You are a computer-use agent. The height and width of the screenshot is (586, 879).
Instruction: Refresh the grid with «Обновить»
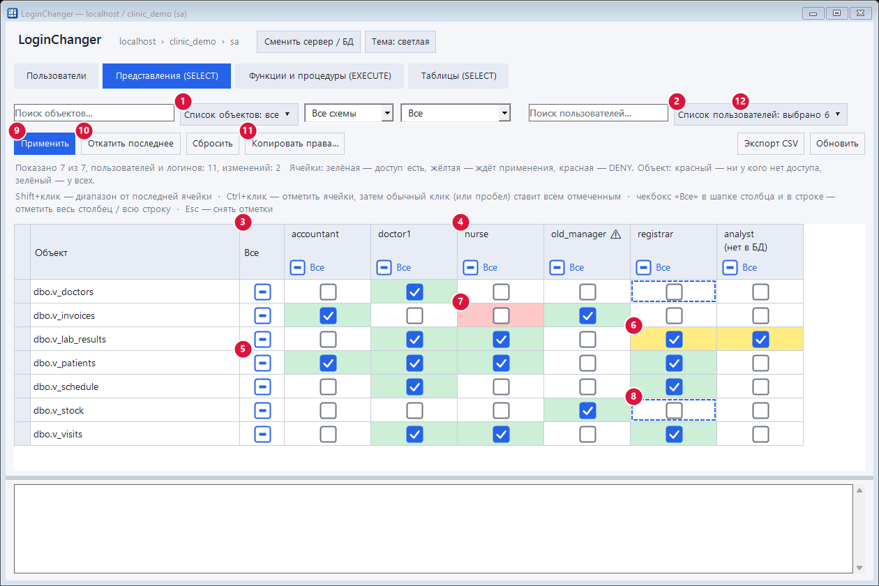point(837,144)
